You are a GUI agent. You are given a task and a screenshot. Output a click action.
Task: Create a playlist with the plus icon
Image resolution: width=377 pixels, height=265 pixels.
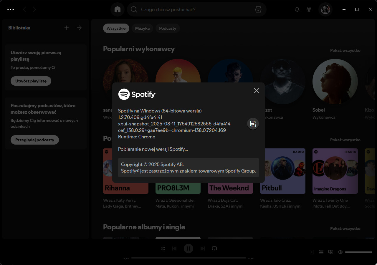click(67, 28)
